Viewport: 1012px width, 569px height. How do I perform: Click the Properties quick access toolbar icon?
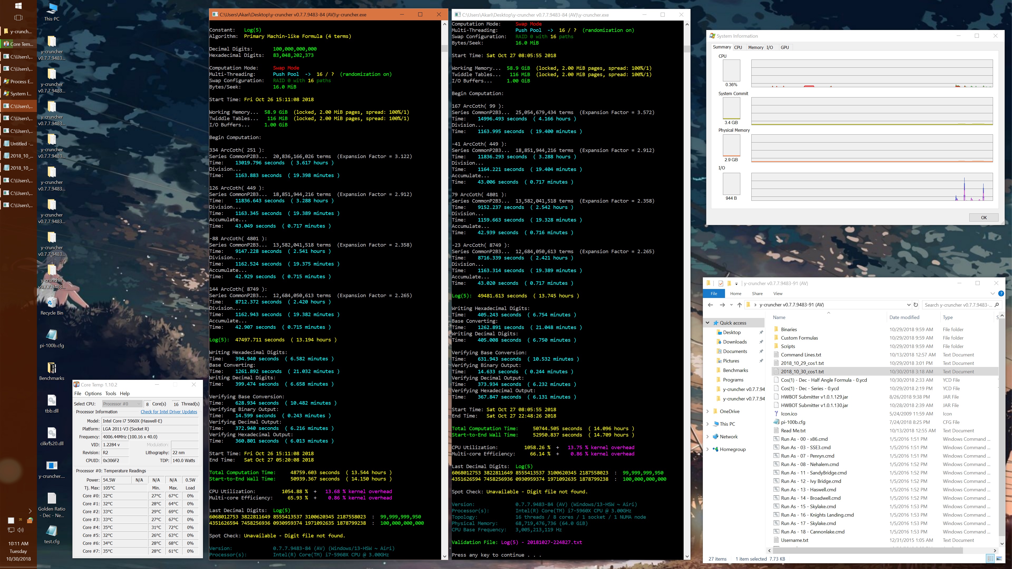point(721,283)
